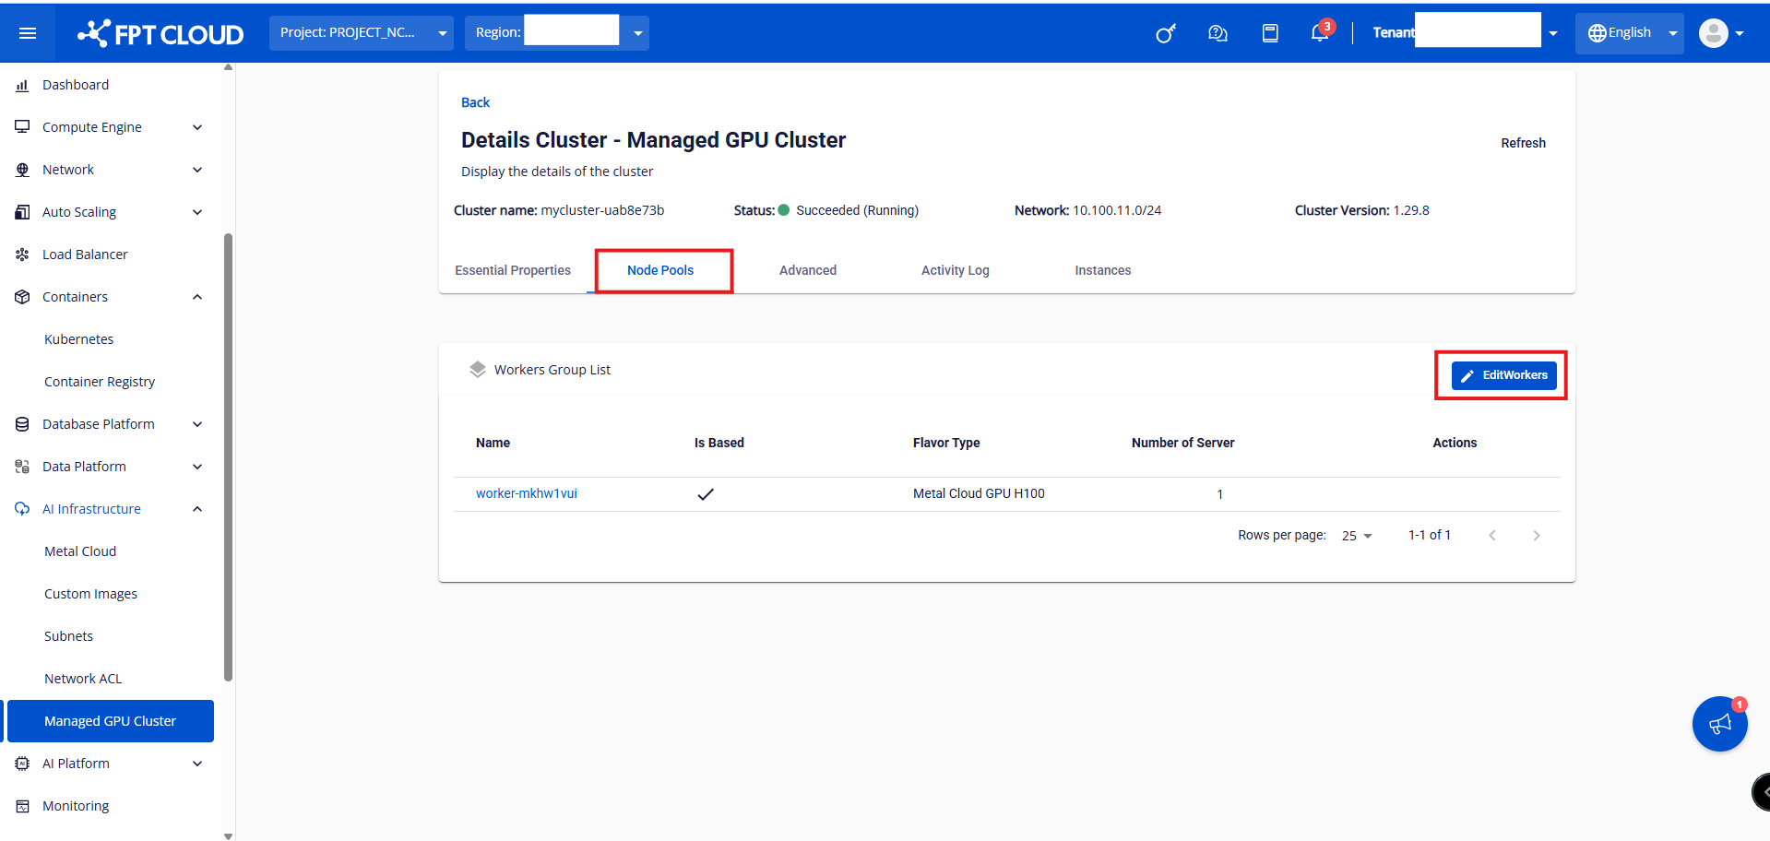Click the key icon in header
Image resolution: width=1770 pixels, height=841 pixels.
(x=1166, y=34)
